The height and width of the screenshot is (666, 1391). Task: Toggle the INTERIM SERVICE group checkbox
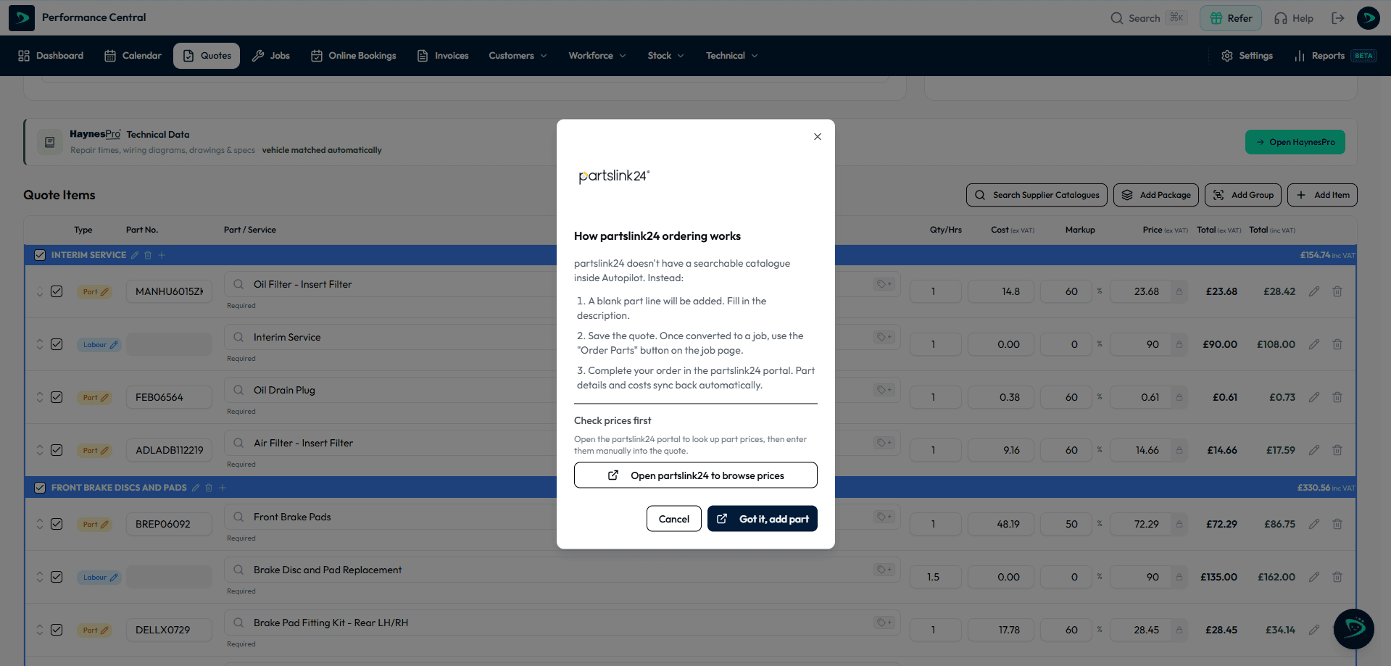[x=40, y=255]
